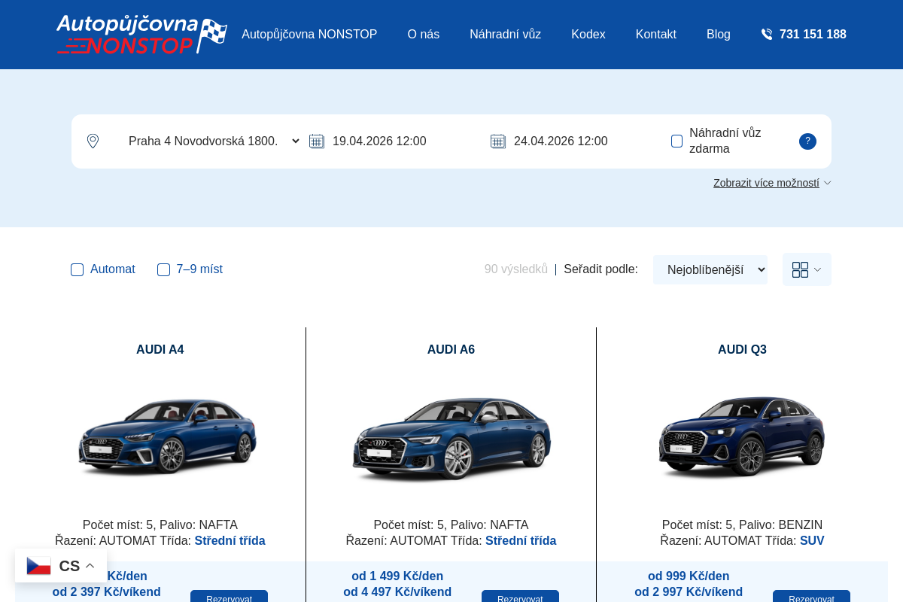Click the phone icon next to 731 151 188

tap(767, 35)
